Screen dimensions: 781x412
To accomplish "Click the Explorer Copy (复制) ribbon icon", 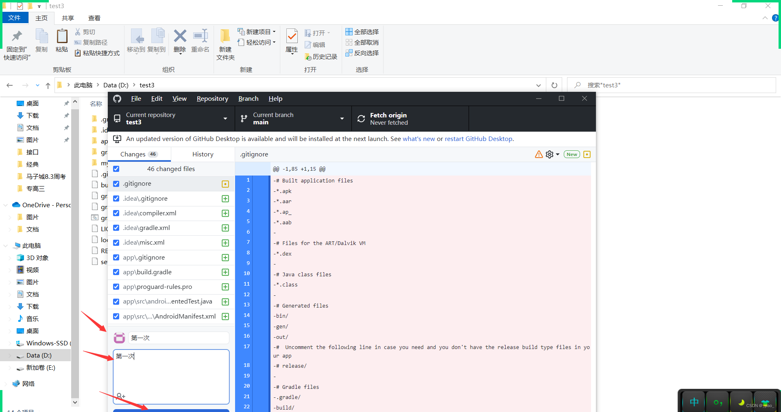I will tap(41, 36).
